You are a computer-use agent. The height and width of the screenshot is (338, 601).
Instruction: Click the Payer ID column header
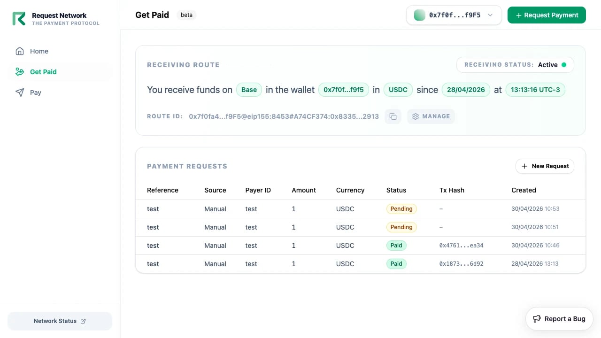click(258, 190)
